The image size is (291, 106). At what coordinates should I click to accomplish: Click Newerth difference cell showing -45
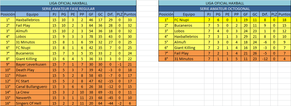coord(111,98)
